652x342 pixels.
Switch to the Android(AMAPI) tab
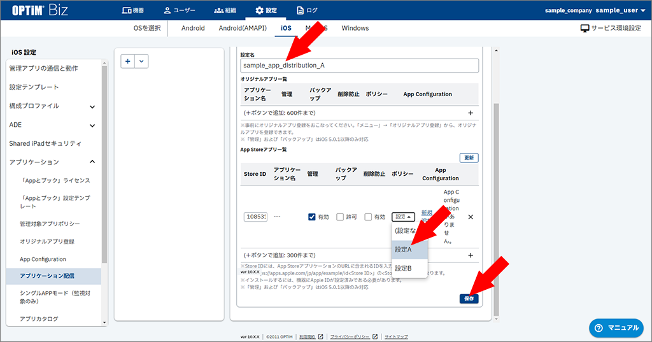point(243,28)
